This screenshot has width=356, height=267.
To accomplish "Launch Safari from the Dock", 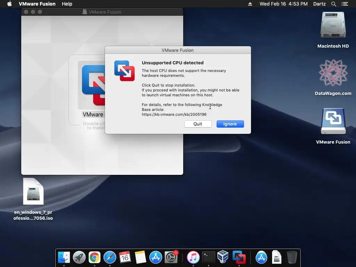I will coord(110,257).
